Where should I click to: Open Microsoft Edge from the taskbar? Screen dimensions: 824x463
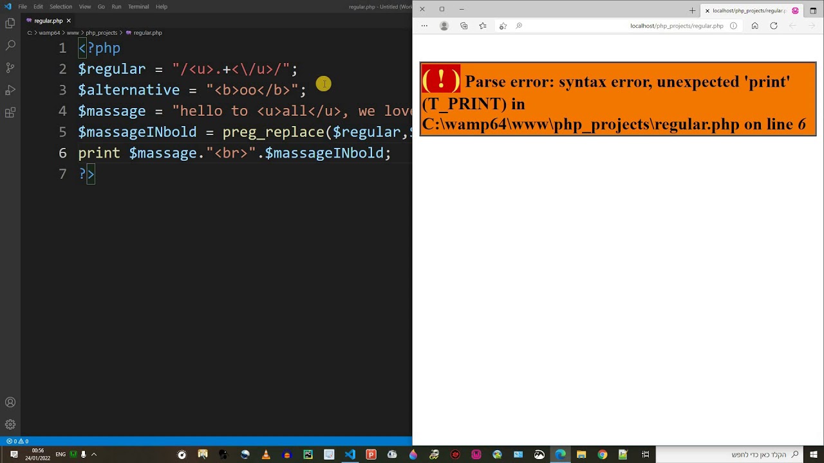[x=560, y=455]
